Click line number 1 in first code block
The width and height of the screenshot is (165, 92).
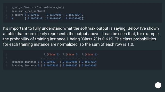tap(6, 7)
